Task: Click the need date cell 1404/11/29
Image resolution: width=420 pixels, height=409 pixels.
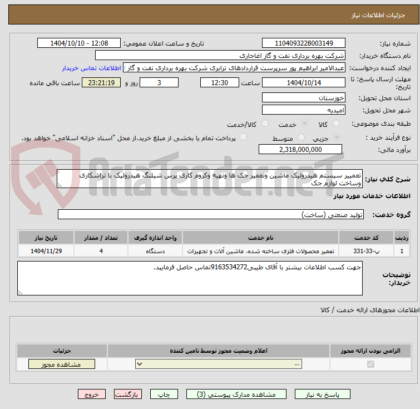Action: 46,251
